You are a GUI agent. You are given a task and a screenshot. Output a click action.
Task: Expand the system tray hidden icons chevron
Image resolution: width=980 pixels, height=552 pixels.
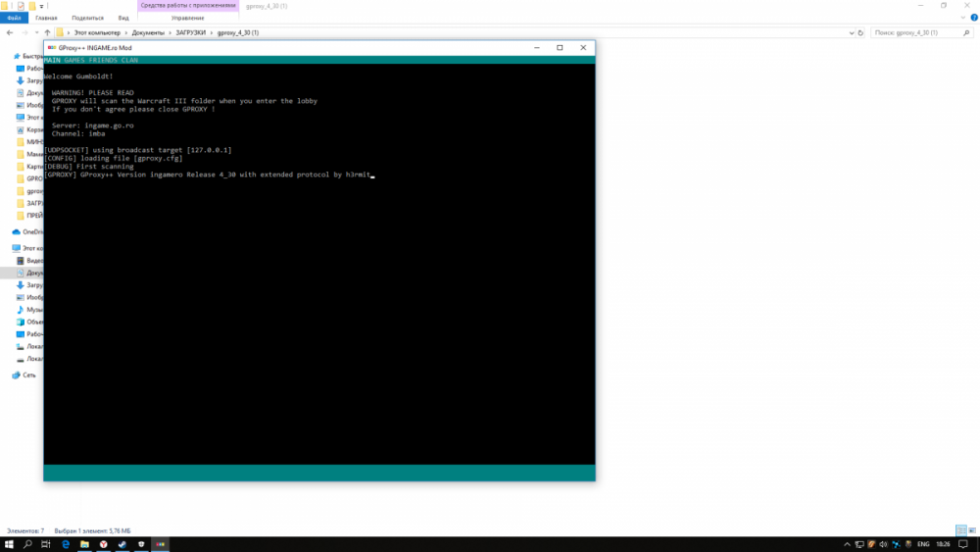(847, 544)
